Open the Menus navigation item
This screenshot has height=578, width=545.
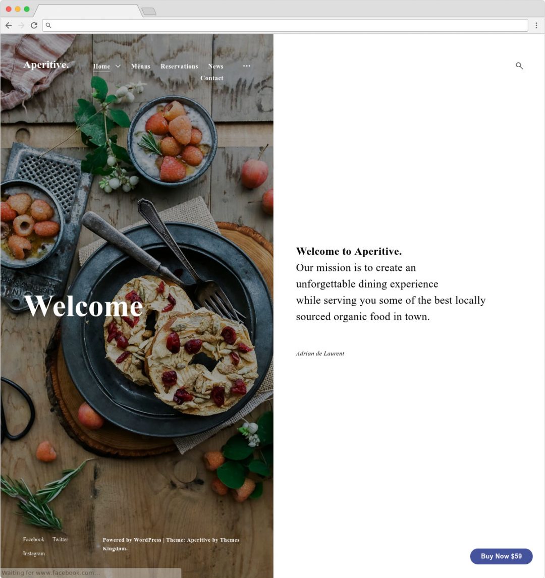[x=141, y=67]
